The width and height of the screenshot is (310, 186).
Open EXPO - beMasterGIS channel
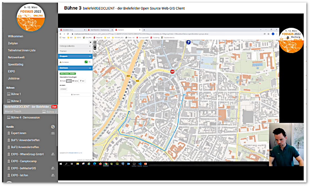click(22, 168)
